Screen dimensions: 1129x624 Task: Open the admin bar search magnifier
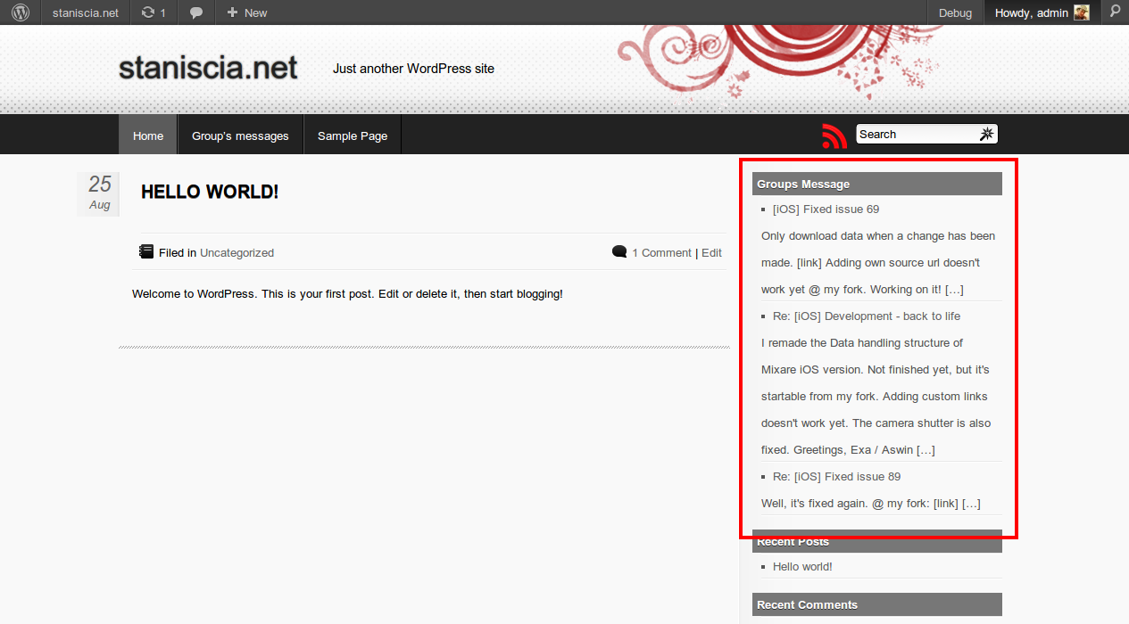1115,12
